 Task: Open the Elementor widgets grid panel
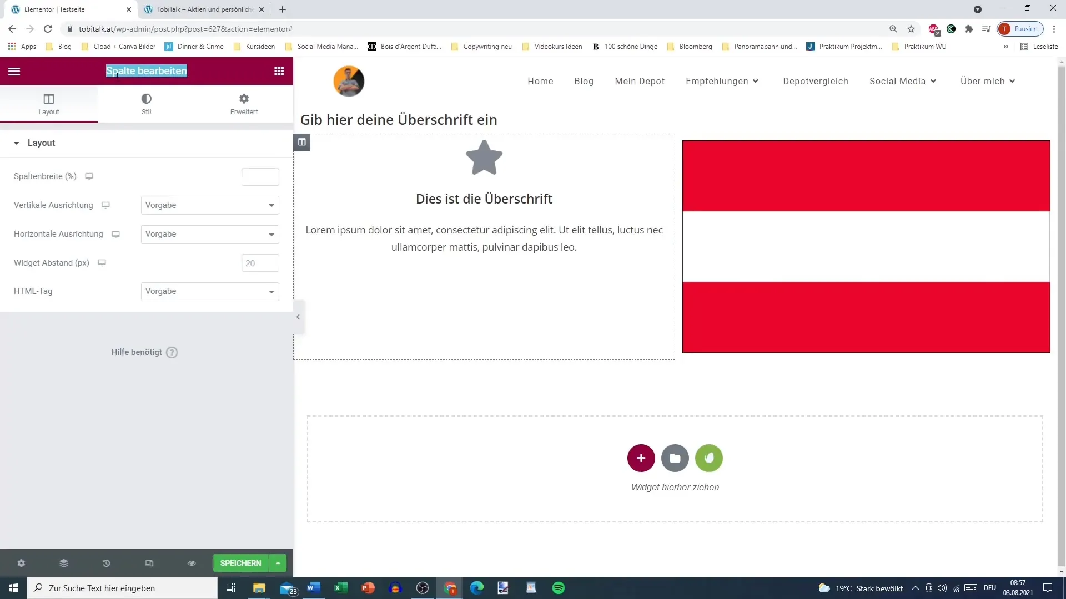pyautogui.click(x=279, y=71)
